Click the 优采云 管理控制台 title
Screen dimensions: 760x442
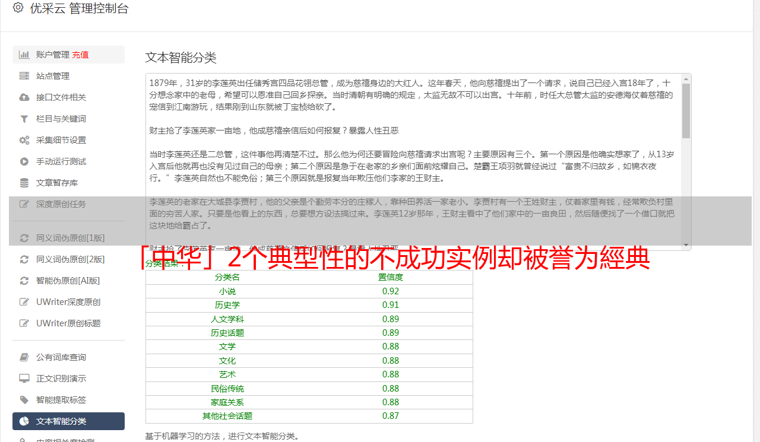(x=79, y=8)
